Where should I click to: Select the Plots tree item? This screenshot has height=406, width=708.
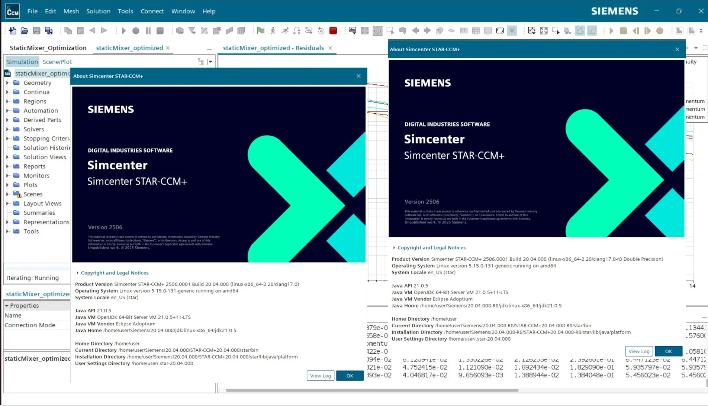coord(30,185)
